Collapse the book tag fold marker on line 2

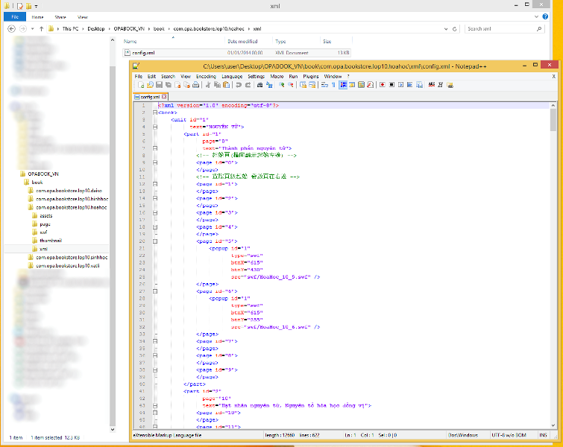point(154,112)
